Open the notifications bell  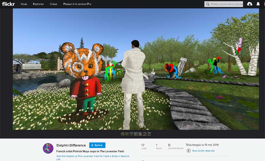(x=258, y=4)
